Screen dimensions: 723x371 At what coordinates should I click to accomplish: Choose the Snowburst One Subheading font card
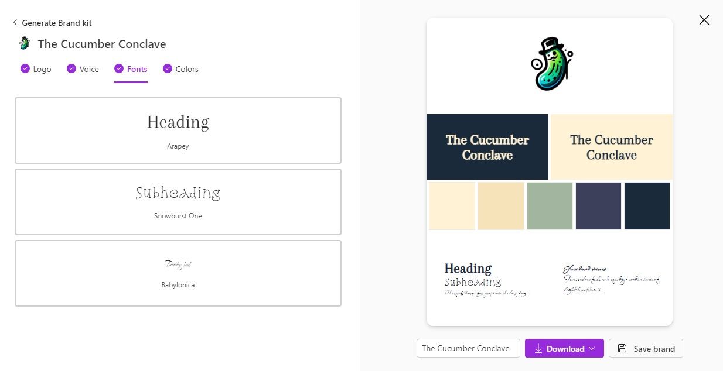pyautogui.click(x=178, y=202)
